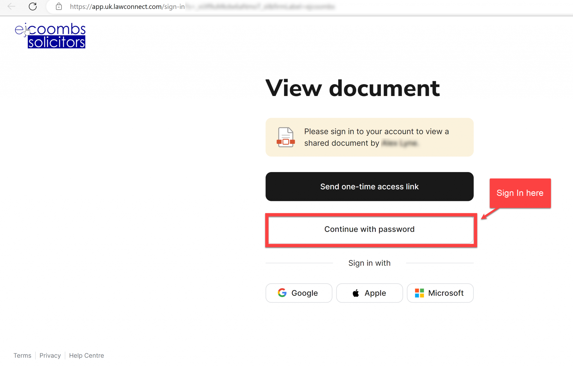The height and width of the screenshot is (366, 573).
Task: Click the Microsoft logo icon
Action: pos(419,293)
